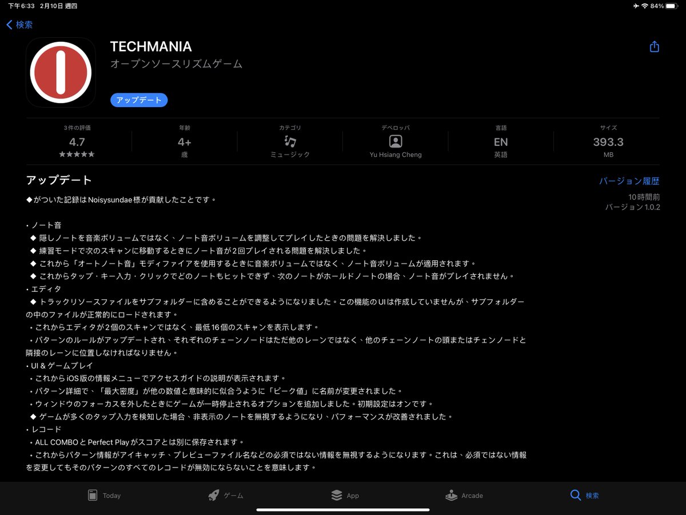Viewport: 686px width, 515px height.
Task: Tap the バージョン 1.0.2 label
Action: (x=633, y=207)
